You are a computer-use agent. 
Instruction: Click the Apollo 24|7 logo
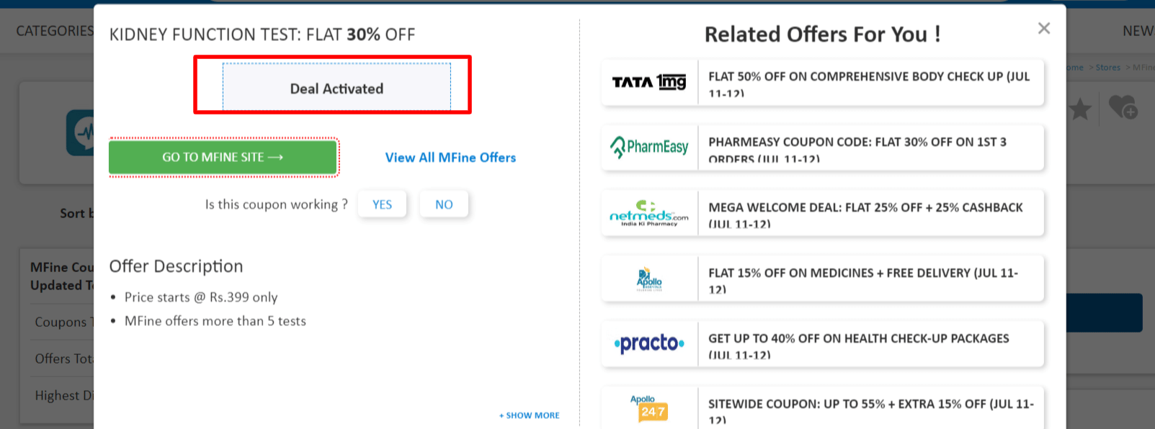pos(649,407)
